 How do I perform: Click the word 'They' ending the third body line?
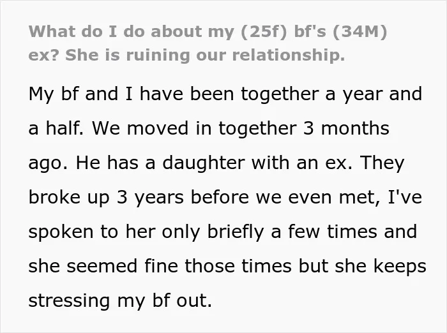coord(382,163)
